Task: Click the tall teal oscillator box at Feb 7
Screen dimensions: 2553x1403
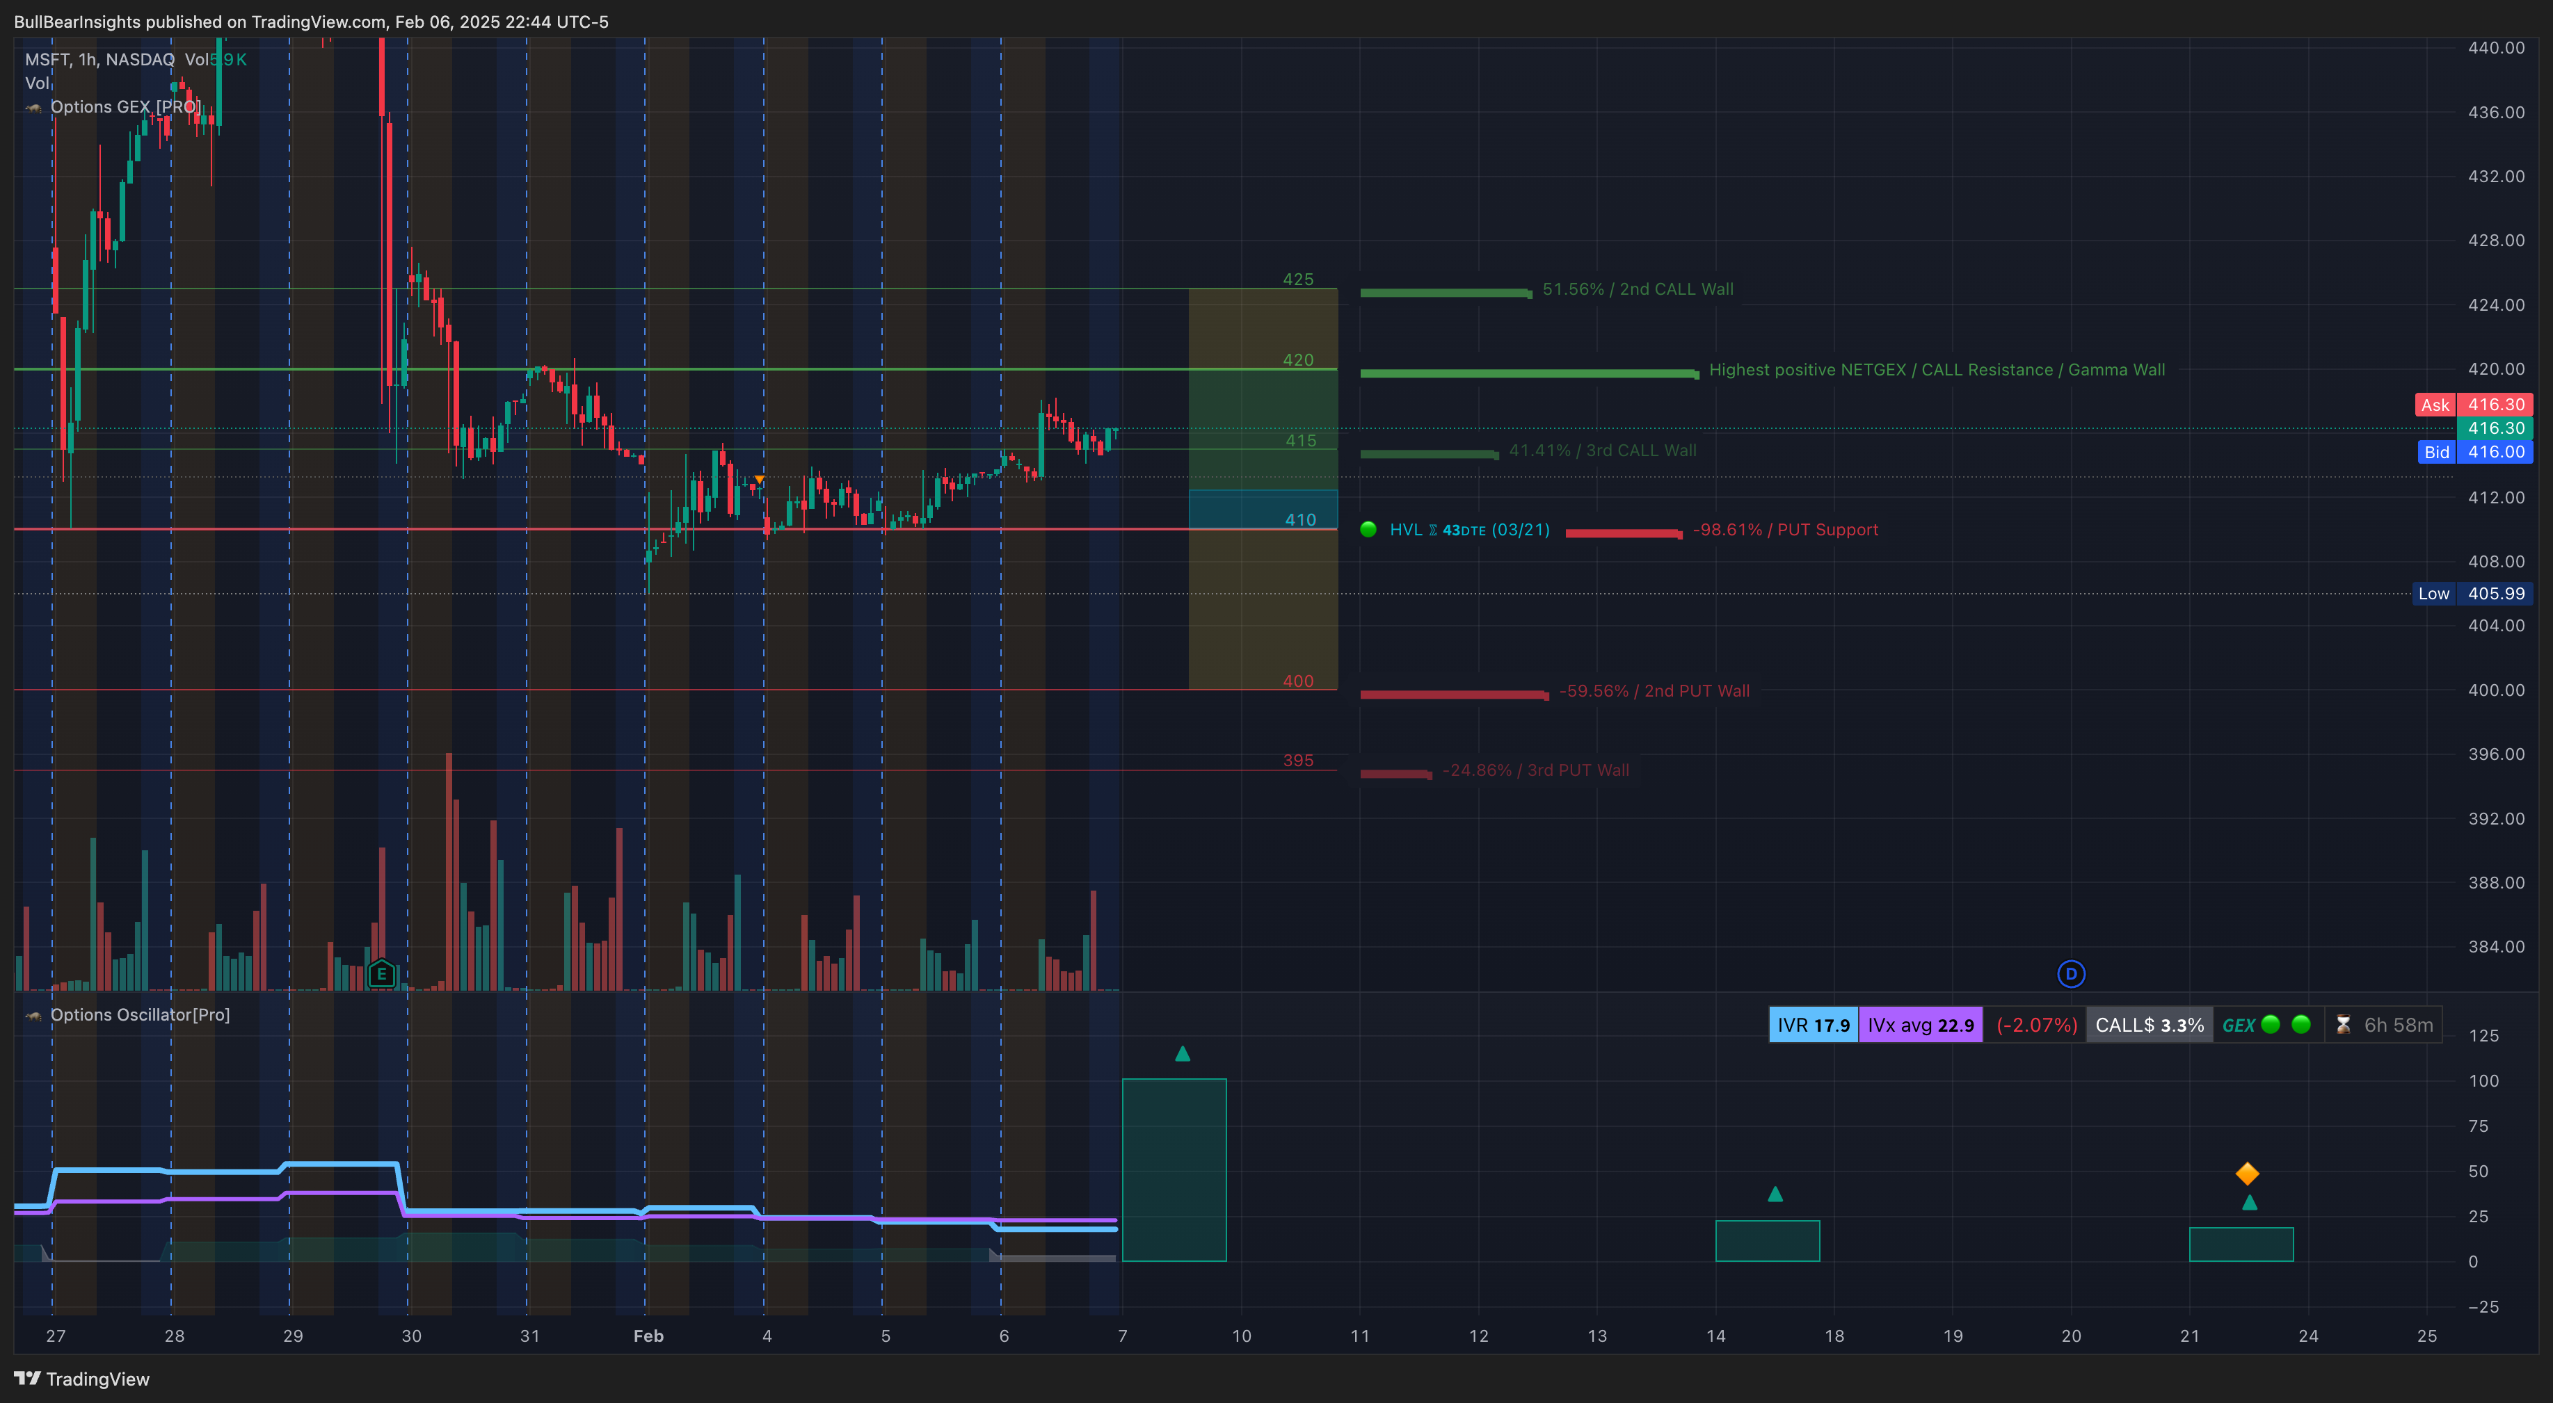Action: [1174, 1170]
